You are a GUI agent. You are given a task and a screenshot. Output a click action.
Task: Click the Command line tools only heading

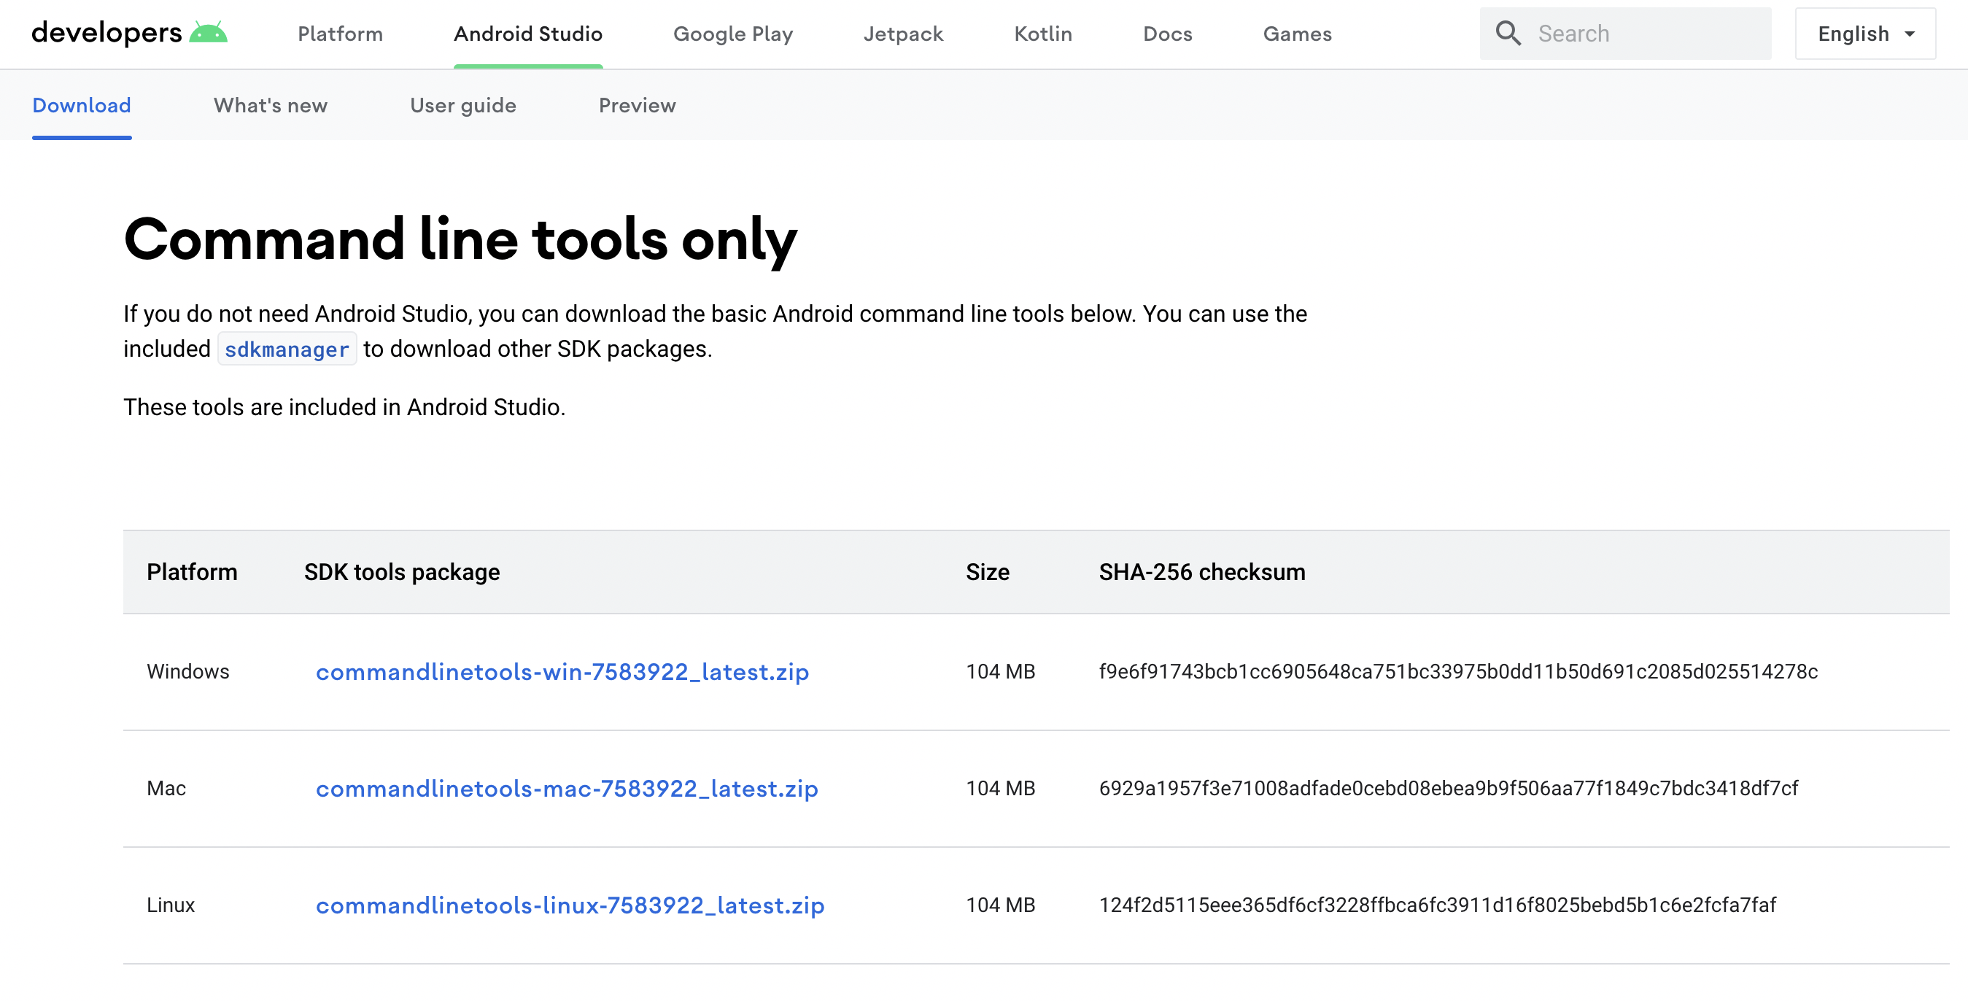(461, 240)
